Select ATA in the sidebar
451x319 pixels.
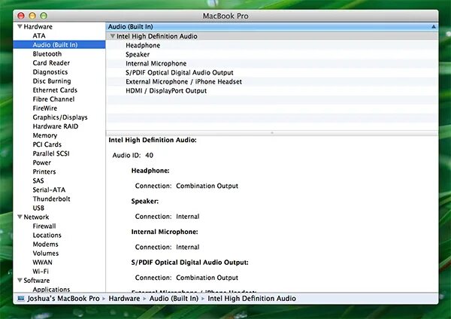point(39,35)
